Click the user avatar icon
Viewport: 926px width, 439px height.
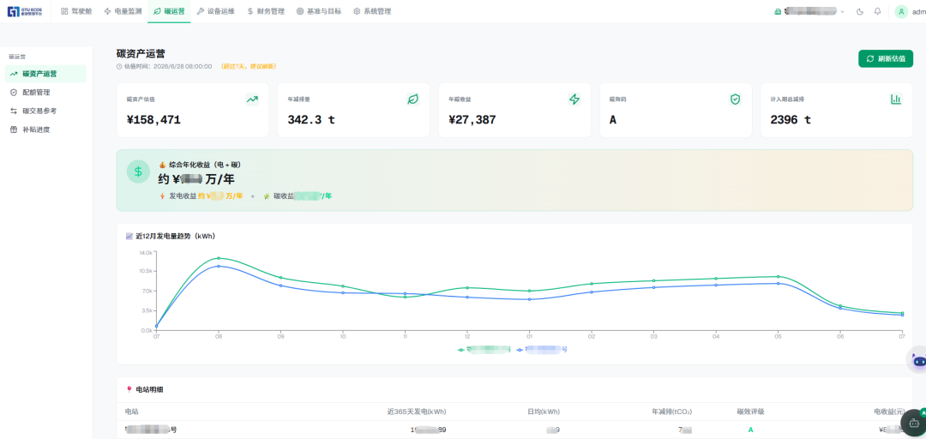(901, 11)
